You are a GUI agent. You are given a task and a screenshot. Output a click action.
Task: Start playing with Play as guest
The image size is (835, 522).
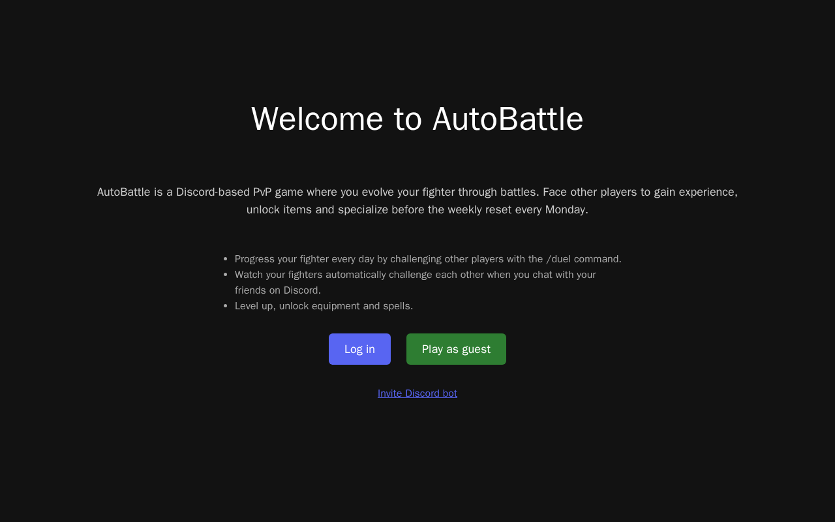click(456, 349)
